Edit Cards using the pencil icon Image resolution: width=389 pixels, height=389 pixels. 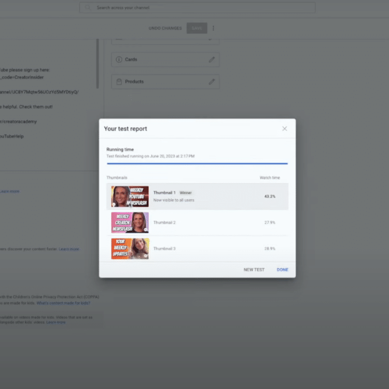[x=212, y=60]
